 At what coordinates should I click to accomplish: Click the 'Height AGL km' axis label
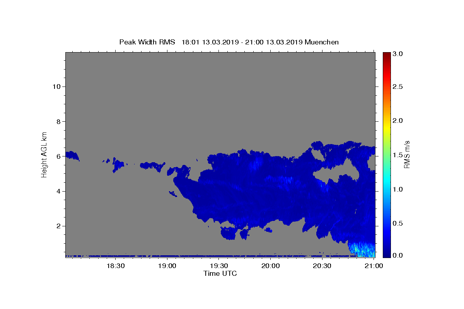click(x=44, y=154)
